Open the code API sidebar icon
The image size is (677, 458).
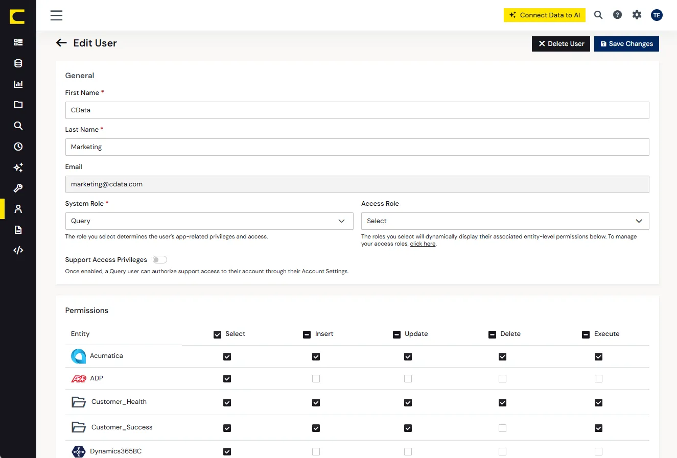coord(18,250)
